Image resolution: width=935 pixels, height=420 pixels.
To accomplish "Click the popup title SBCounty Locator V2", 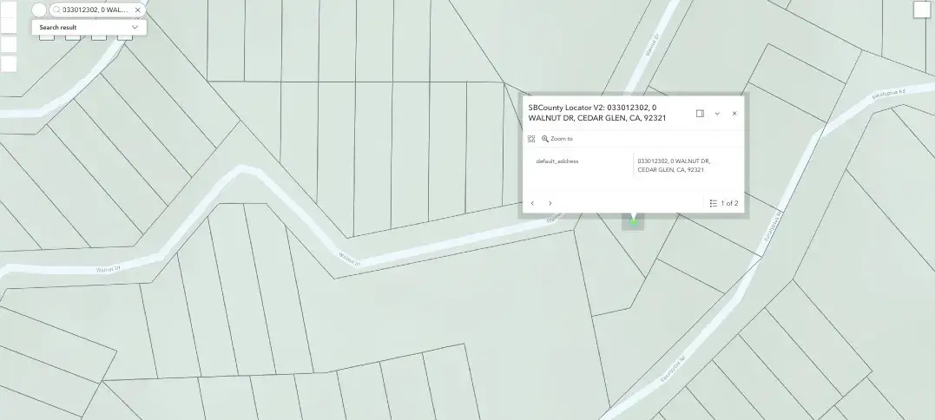I will tap(597, 113).
